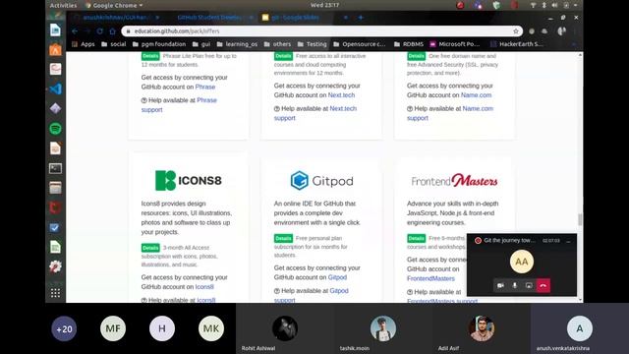Open Details badge on Icons8 card

(150, 248)
